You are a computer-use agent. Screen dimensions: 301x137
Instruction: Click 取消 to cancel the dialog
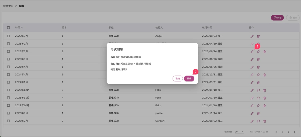point(178,78)
